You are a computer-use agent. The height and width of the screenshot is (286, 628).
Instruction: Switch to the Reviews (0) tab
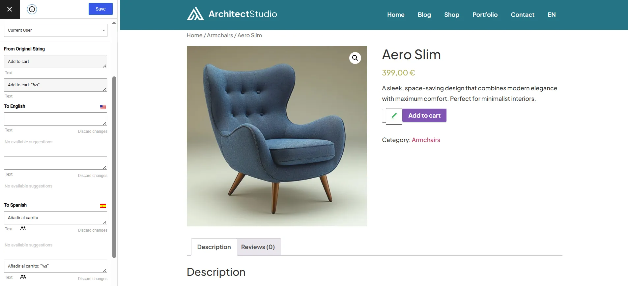[258, 247]
